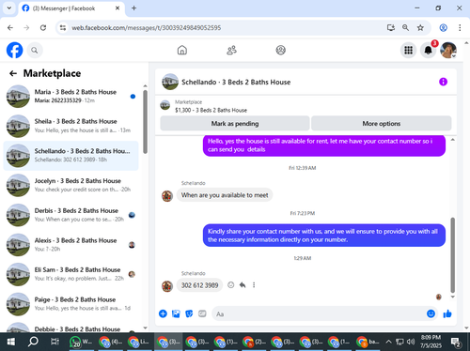470x351 pixels.
Task: Click the More options button
Action: [382, 124]
